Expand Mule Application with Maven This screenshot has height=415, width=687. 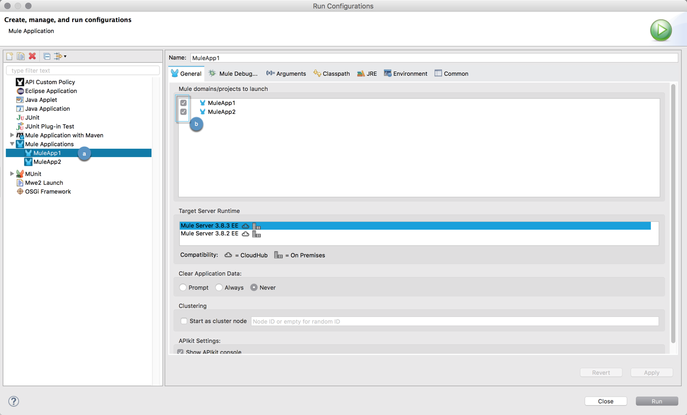coord(12,135)
